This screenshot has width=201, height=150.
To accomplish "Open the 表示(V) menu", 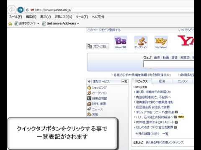I will click(46, 17).
